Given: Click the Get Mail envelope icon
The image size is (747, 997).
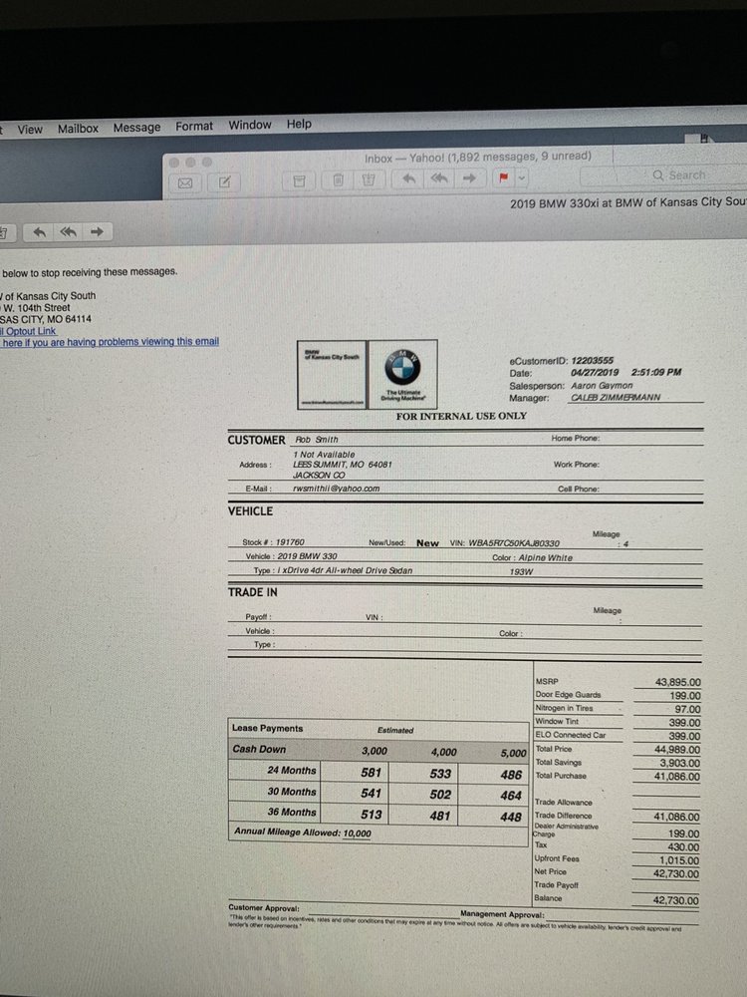Looking at the screenshot, I should pos(184,181).
